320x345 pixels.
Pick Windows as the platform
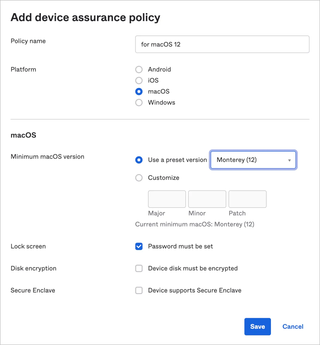pos(139,102)
